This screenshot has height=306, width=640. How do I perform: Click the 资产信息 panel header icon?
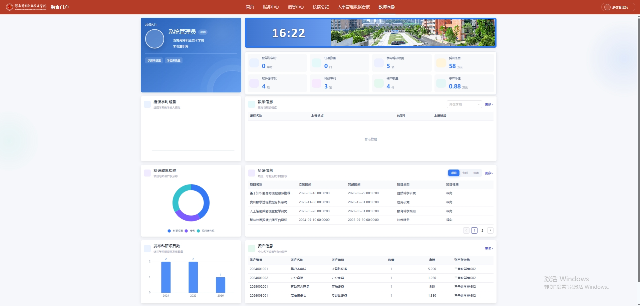click(x=252, y=248)
